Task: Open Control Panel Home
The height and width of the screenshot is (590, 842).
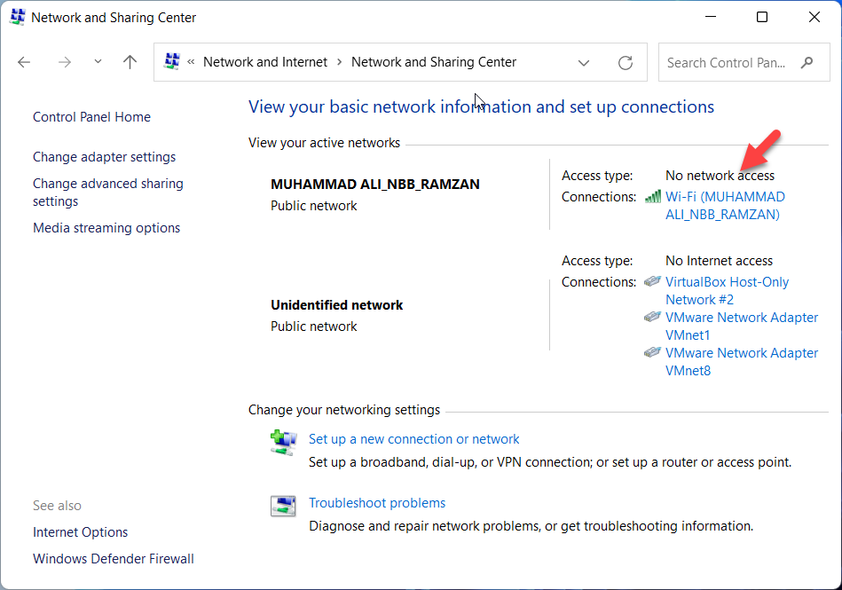Action: coord(91,117)
